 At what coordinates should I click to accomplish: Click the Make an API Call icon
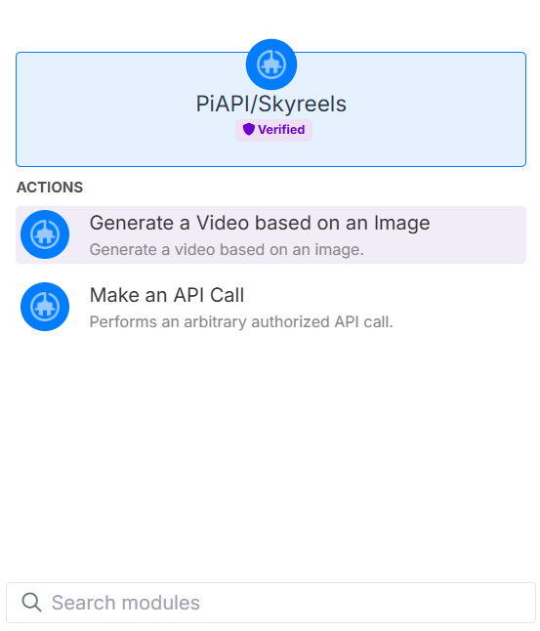click(x=45, y=307)
